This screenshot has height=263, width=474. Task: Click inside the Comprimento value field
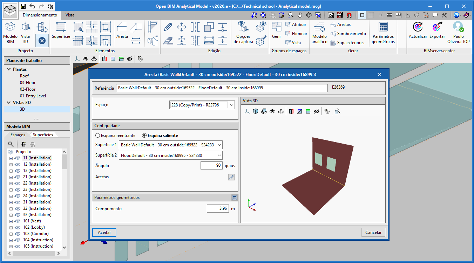(217, 208)
